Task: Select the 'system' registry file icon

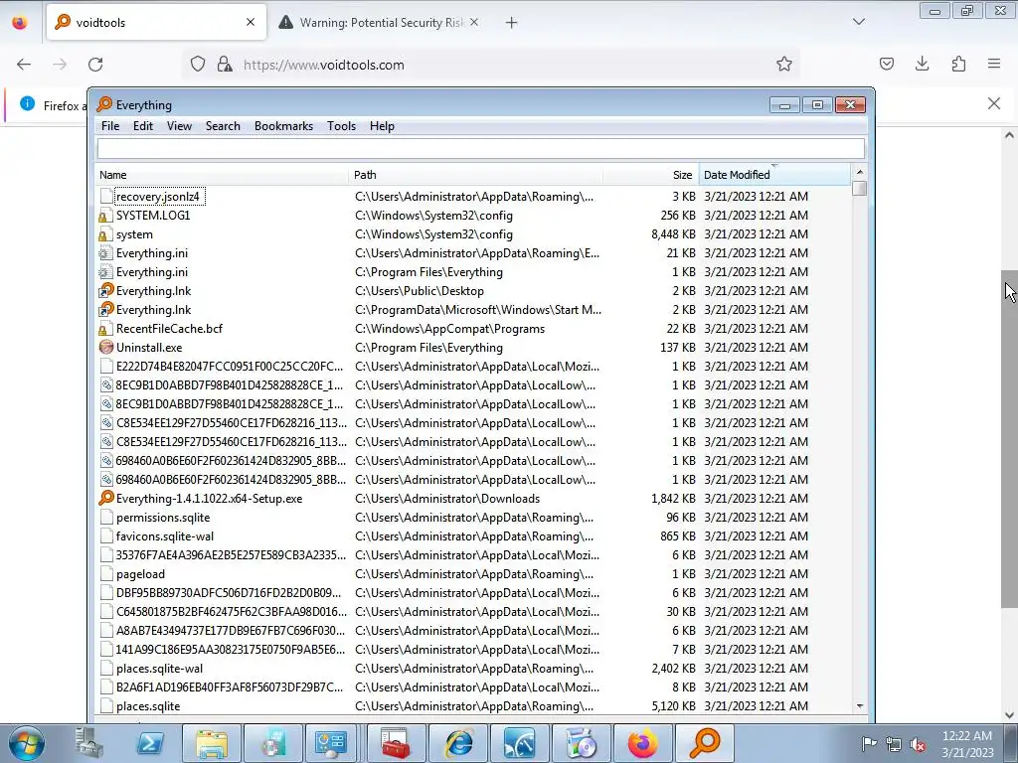Action: [x=105, y=234]
